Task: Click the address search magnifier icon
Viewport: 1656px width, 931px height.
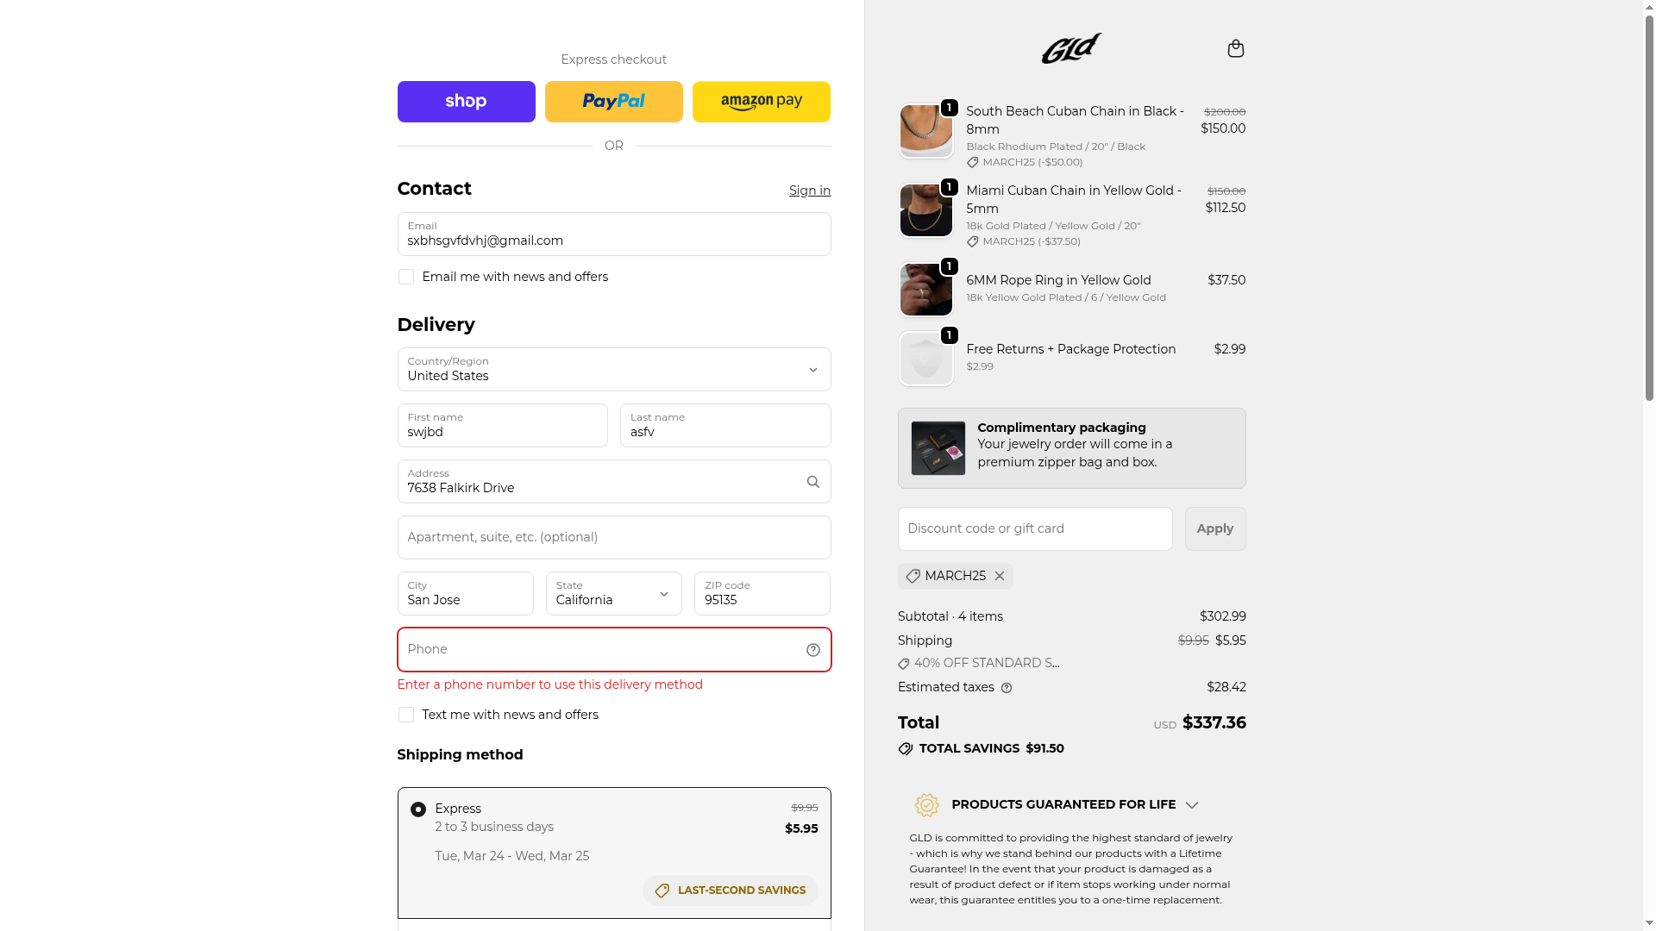Action: coord(812,482)
